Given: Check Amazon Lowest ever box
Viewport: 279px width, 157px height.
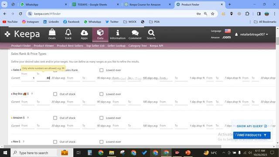Looking at the screenshot, I should [x=102, y=118].
